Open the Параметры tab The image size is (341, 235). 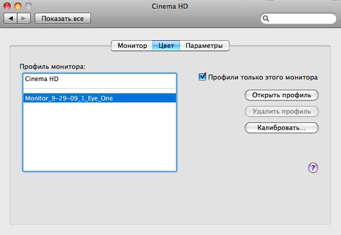204,46
